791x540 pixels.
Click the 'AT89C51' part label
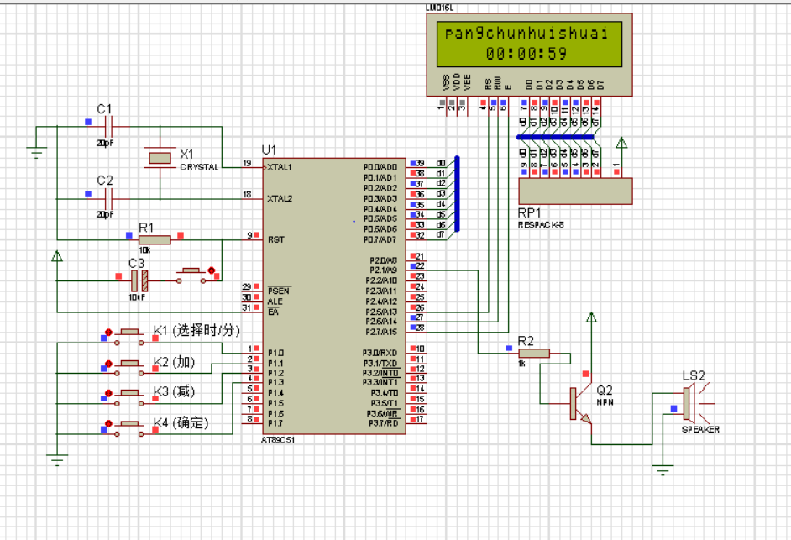coord(278,440)
